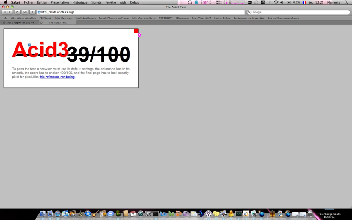Image resolution: width=352 pixels, height=220 pixels.
Task: Click the site globe icon in address bar
Action: (39, 12)
